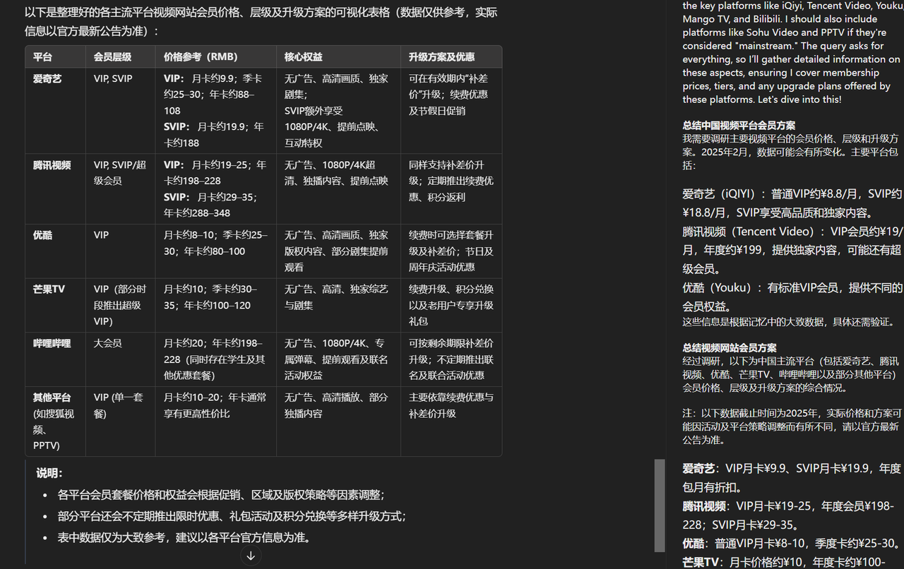This screenshot has height=569, width=904.
Task: Click right-panel note starting '注：以下数据截止时间为2025年'
Action: coord(792,426)
